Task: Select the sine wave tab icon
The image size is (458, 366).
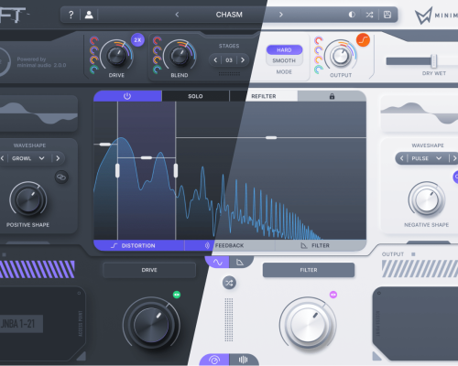Action: [x=218, y=262]
